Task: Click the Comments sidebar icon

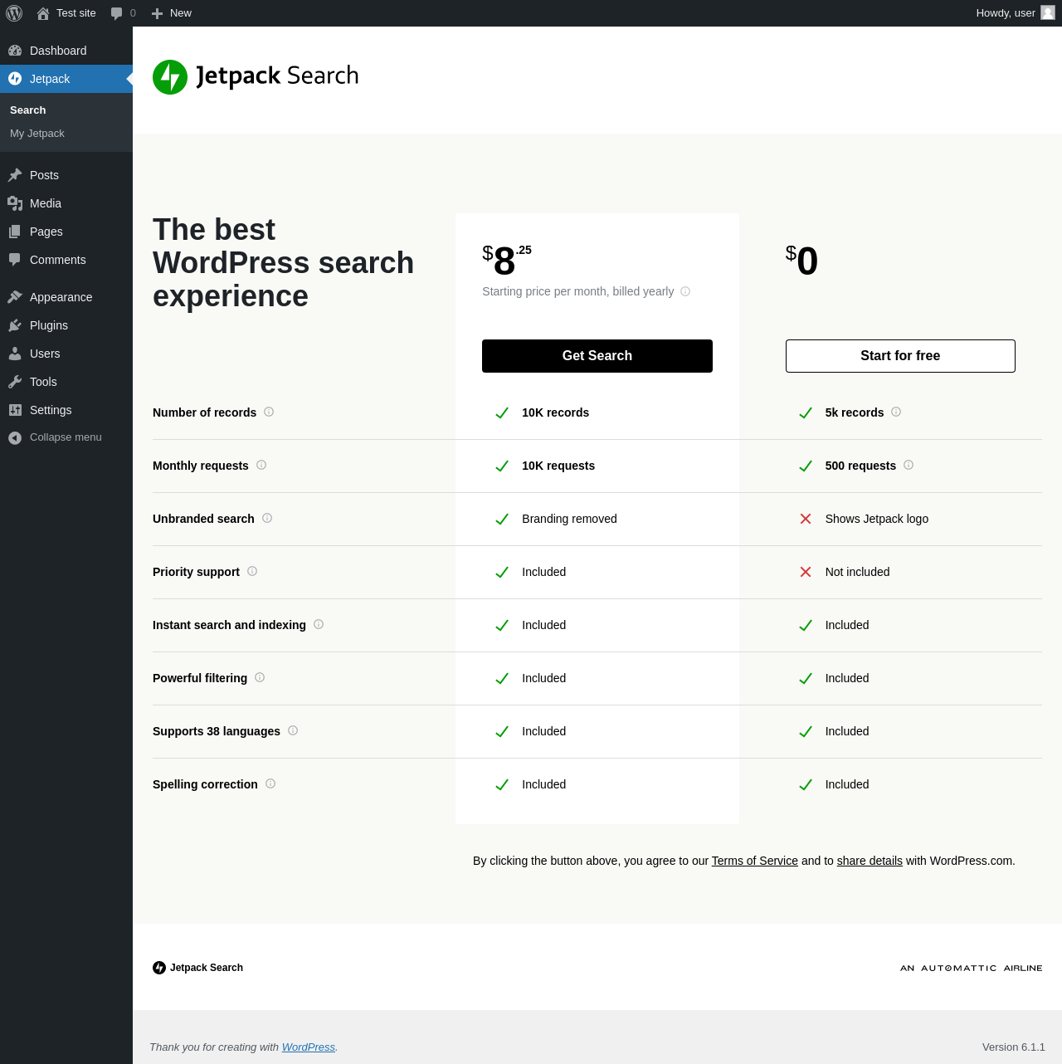Action: tap(15, 260)
